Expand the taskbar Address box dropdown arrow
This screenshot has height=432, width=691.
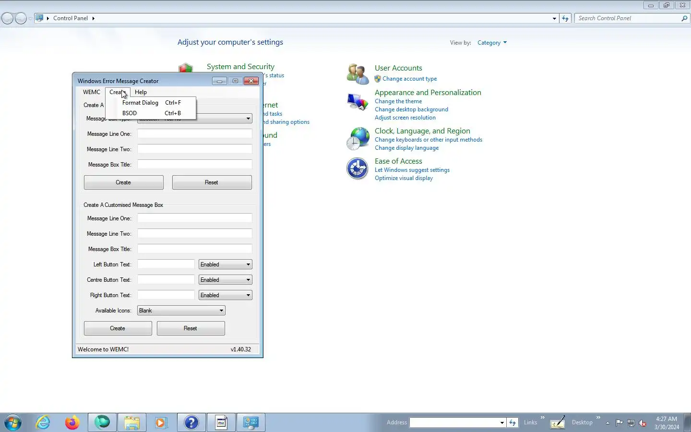click(502, 422)
